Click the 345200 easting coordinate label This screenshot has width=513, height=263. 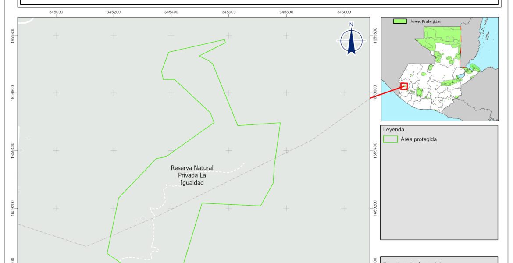[114, 12]
